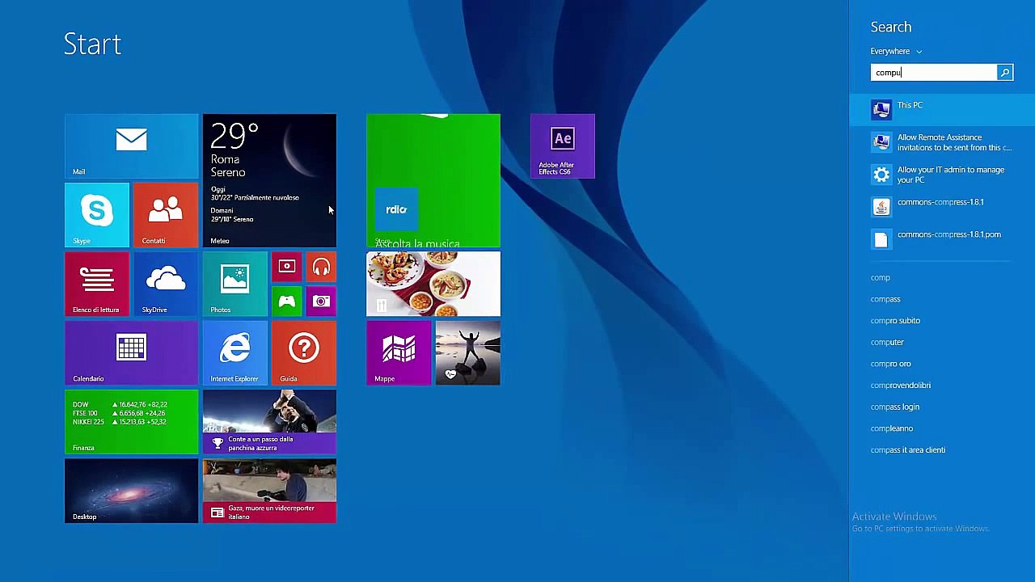Select the 'compass login' suggestion

click(894, 407)
